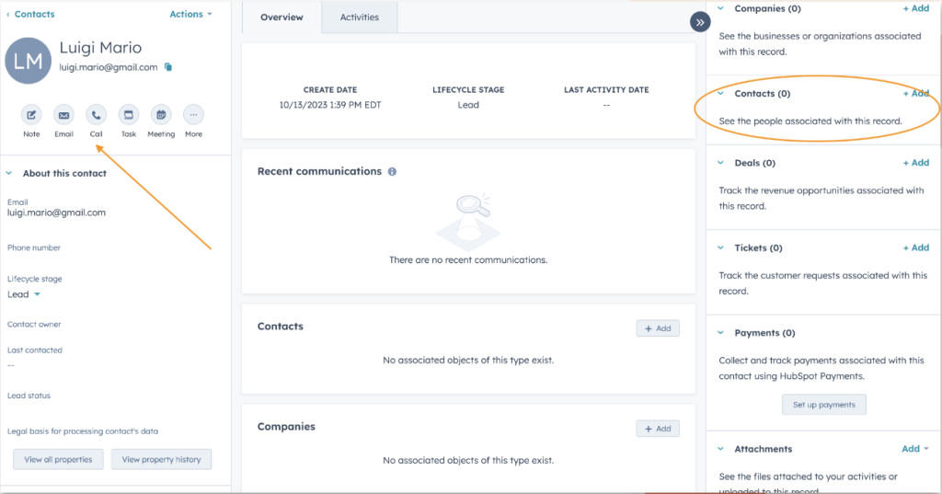Image resolution: width=942 pixels, height=494 pixels.
Task: Click View all properties button
Action: 58,459
